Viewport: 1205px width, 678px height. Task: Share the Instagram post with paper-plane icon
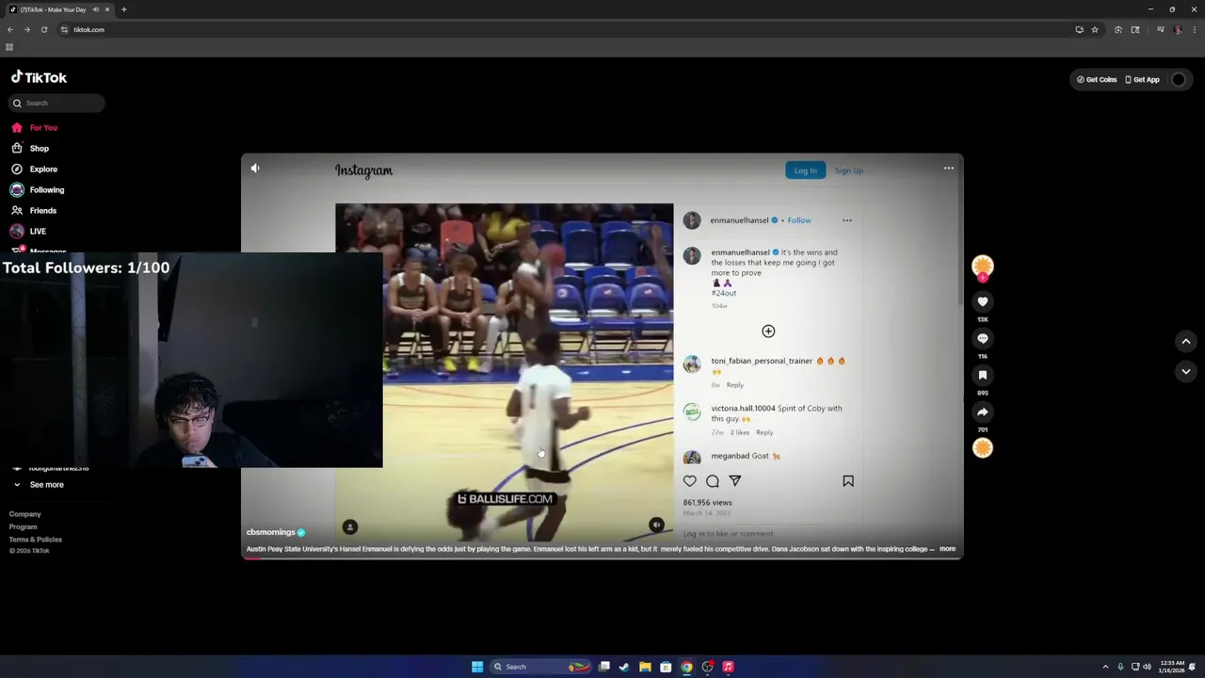click(735, 481)
